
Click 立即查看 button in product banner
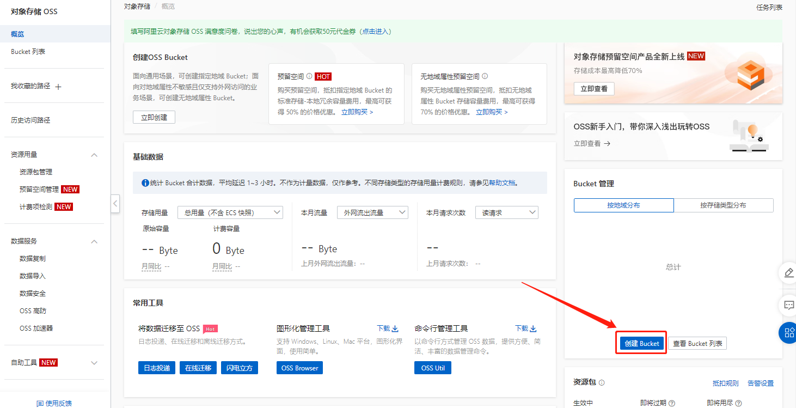click(x=594, y=89)
